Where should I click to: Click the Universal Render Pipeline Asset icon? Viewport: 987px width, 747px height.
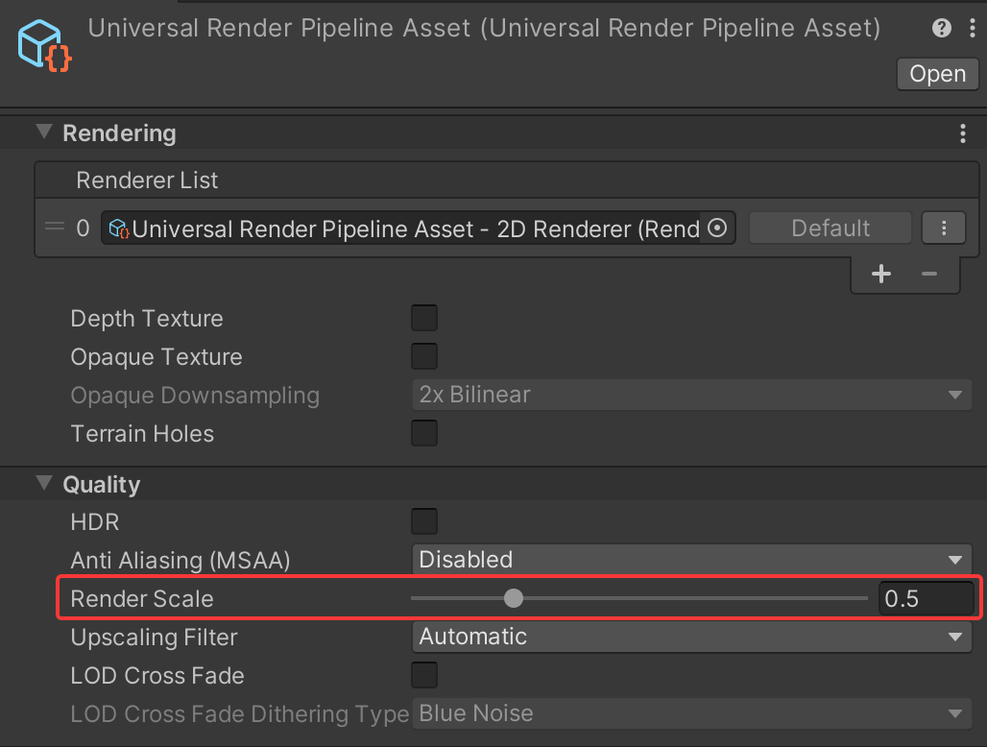[44, 46]
